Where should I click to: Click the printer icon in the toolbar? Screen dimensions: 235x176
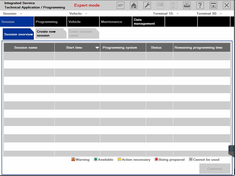187,5
